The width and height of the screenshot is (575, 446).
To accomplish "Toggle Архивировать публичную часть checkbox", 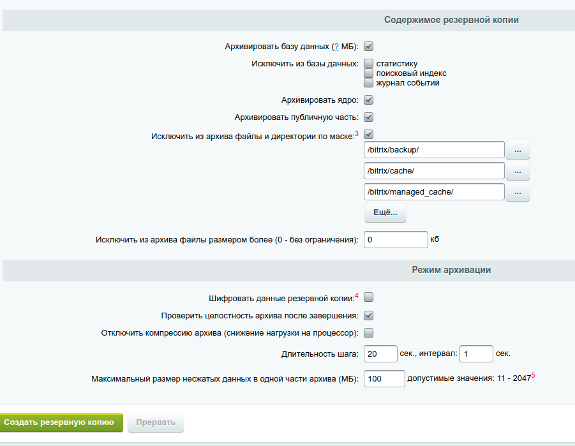I will click(368, 117).
